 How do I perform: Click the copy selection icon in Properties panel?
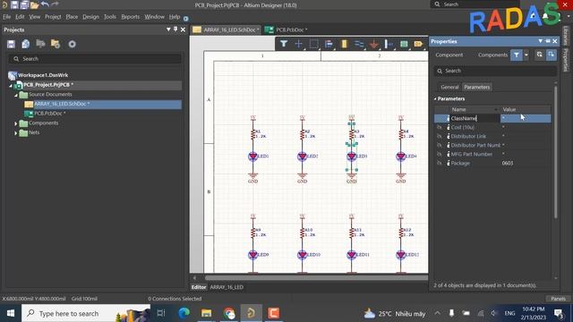[539, 55]
